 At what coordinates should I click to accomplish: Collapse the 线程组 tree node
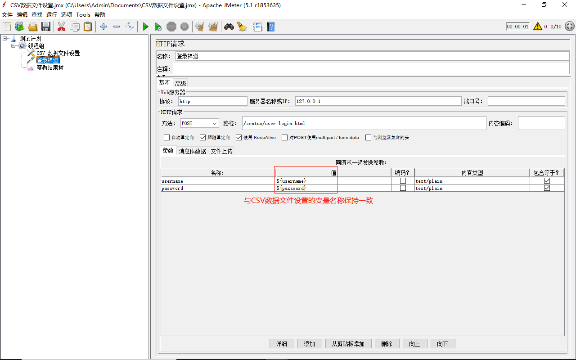pyautogui.click(x=13, y=46)
